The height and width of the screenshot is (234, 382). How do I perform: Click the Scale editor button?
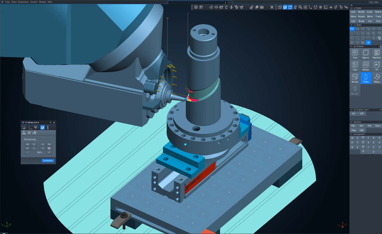(370, 12)
